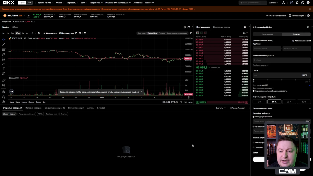
Task: Click Автоисполнение ИИ link
Action: coord(302,41)
